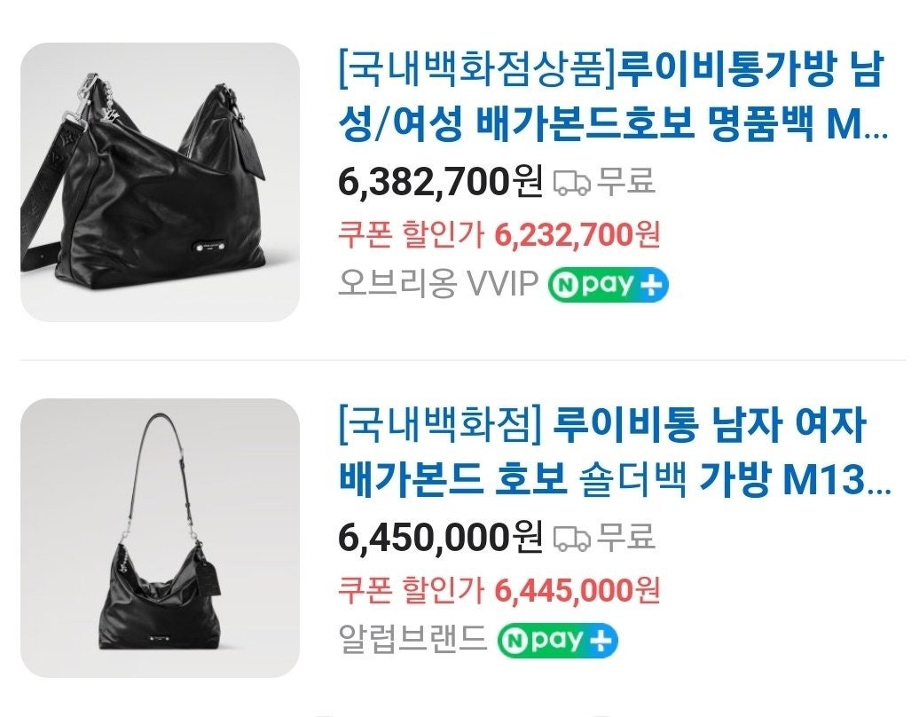This screenshot has width=919, height=717.
Task: Open the second shoulder bag thumbnail
Action: (x=160, y=538)
